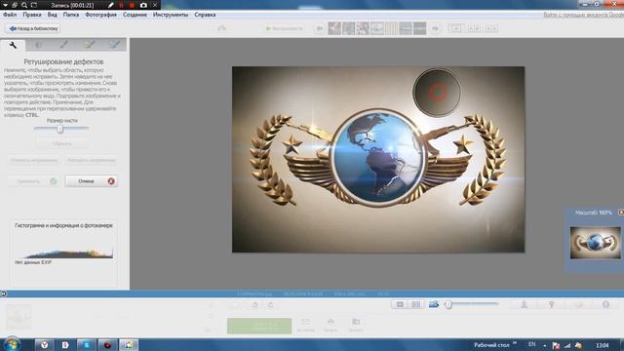
Task: Click the AA same-photo comparison icon
Action: (x=491, y=28)
